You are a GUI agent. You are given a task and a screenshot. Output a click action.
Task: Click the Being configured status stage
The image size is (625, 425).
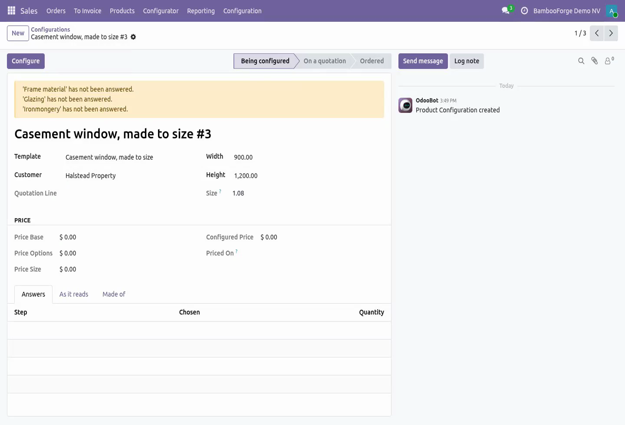265,61
